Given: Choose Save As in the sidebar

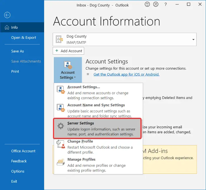Looking at the screenshot, I should pos(17,51).
